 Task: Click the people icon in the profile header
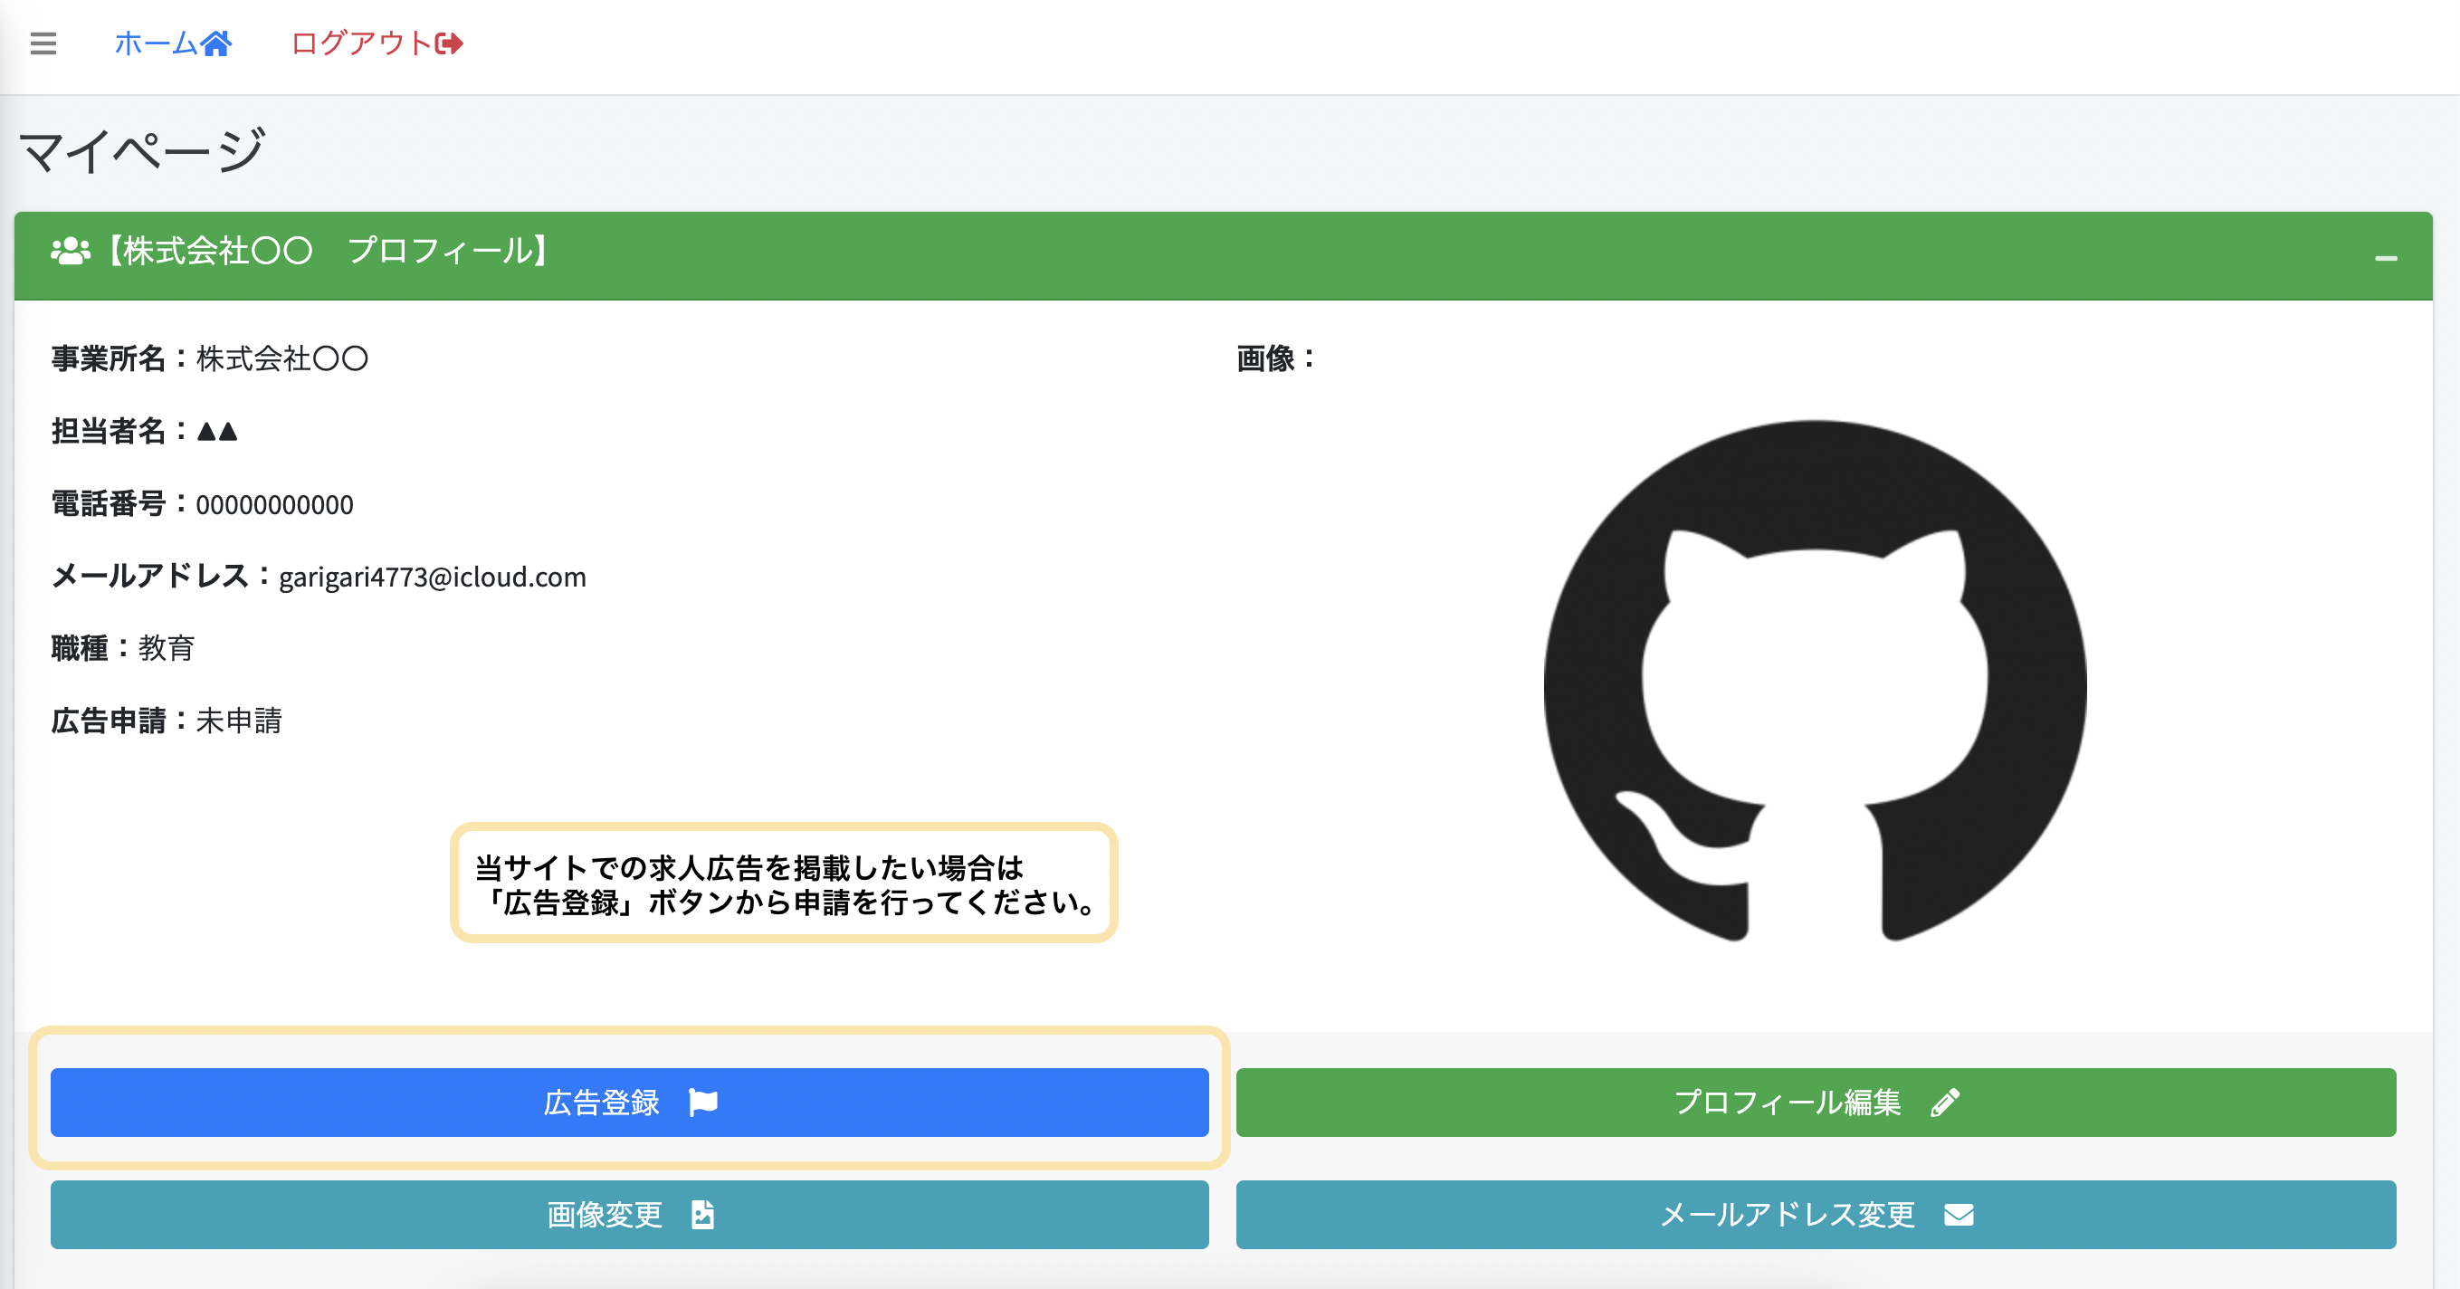tap(69, 252)
